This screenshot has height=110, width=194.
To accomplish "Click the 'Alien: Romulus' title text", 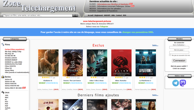I will [x=121, y=80].
